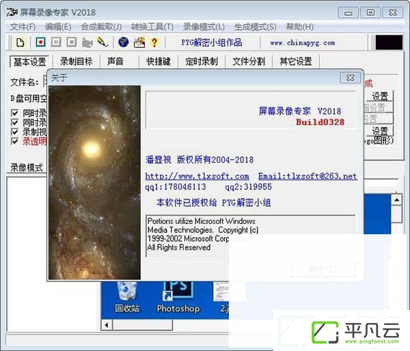
Task: Click the stop toolbar icon
Action: (x=71, y=42)
